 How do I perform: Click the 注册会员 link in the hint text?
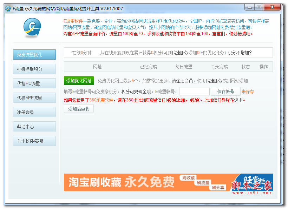click(184, 81)
